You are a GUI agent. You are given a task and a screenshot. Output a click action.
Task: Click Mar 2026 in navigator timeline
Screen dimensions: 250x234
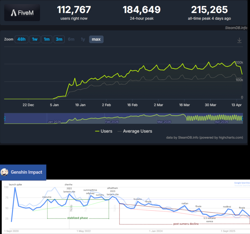pos(164,122)
